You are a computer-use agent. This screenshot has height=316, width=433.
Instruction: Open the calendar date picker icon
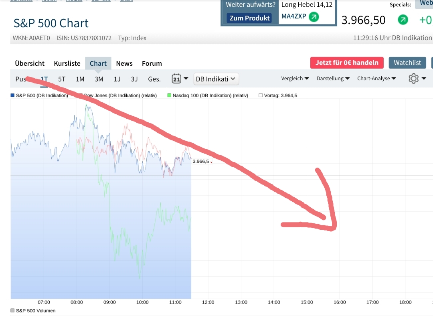pos(177,79)
